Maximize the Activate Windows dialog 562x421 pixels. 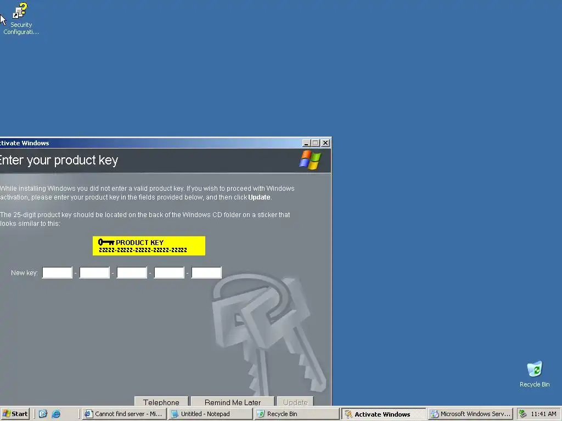point(316,143)
